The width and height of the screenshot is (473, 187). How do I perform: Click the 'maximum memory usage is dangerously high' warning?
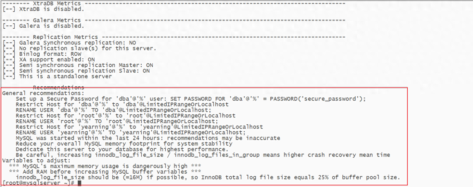pos(105,166)
